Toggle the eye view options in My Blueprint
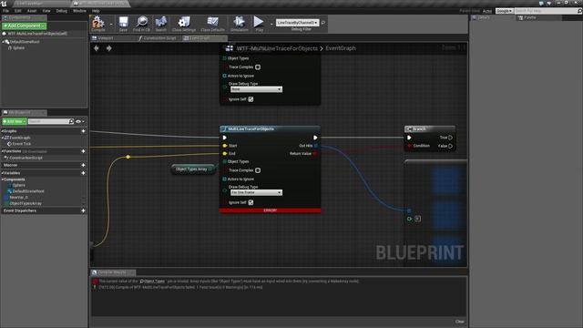This screenshot has height=328, width=583. tap(78, 121)
